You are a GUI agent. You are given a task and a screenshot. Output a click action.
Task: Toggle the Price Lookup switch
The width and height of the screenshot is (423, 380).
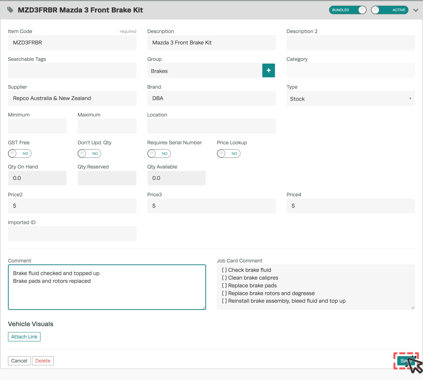tap(228, 154)
